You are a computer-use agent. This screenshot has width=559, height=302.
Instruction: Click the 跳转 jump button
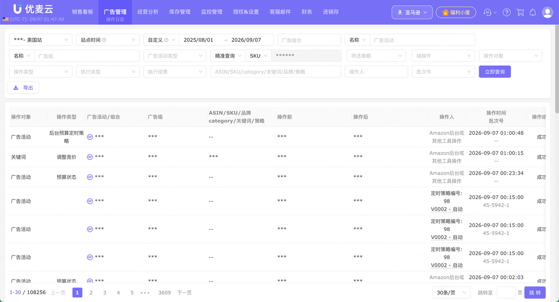point(535,293)
